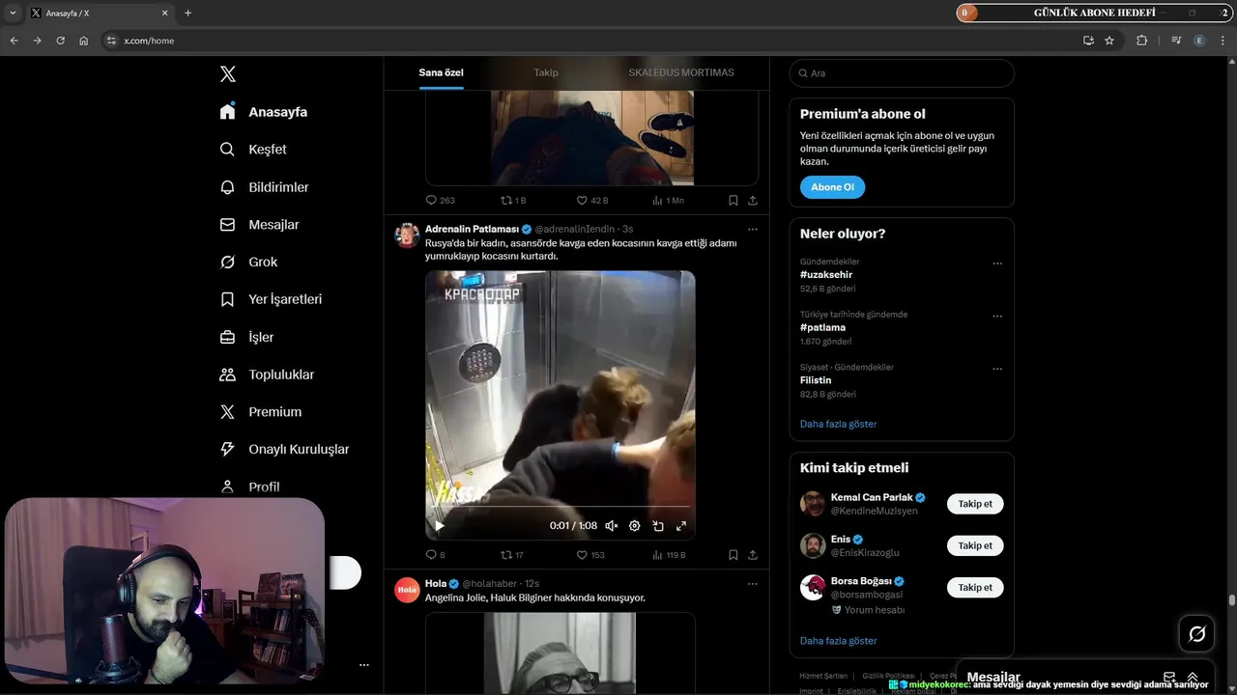The width and height of the screenshot is (1237, 695).
Task: Open more options for #patlama trend
Action: coord(997,317)
